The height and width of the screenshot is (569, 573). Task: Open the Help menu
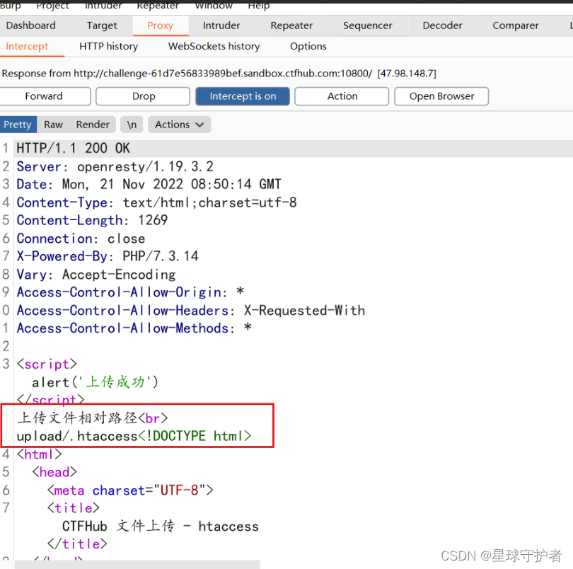(x=259, y=6)
